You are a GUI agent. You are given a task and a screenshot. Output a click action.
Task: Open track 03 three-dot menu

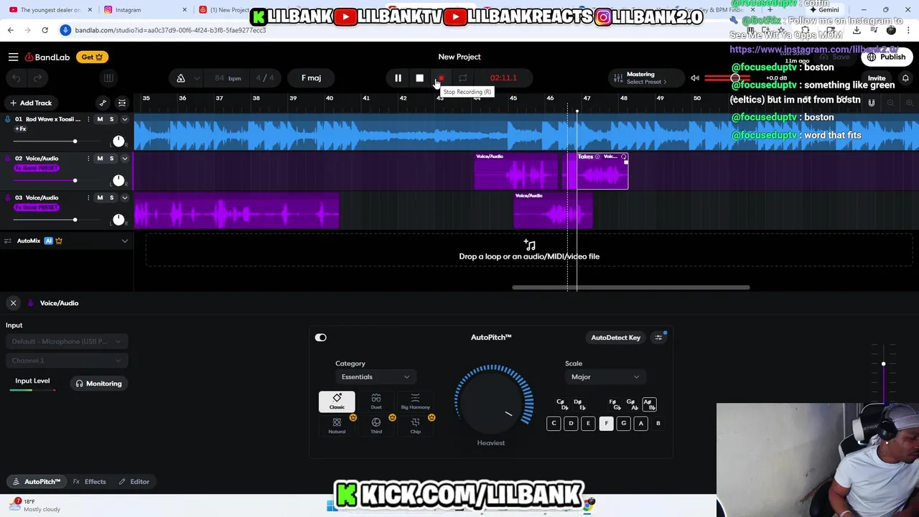88,197
